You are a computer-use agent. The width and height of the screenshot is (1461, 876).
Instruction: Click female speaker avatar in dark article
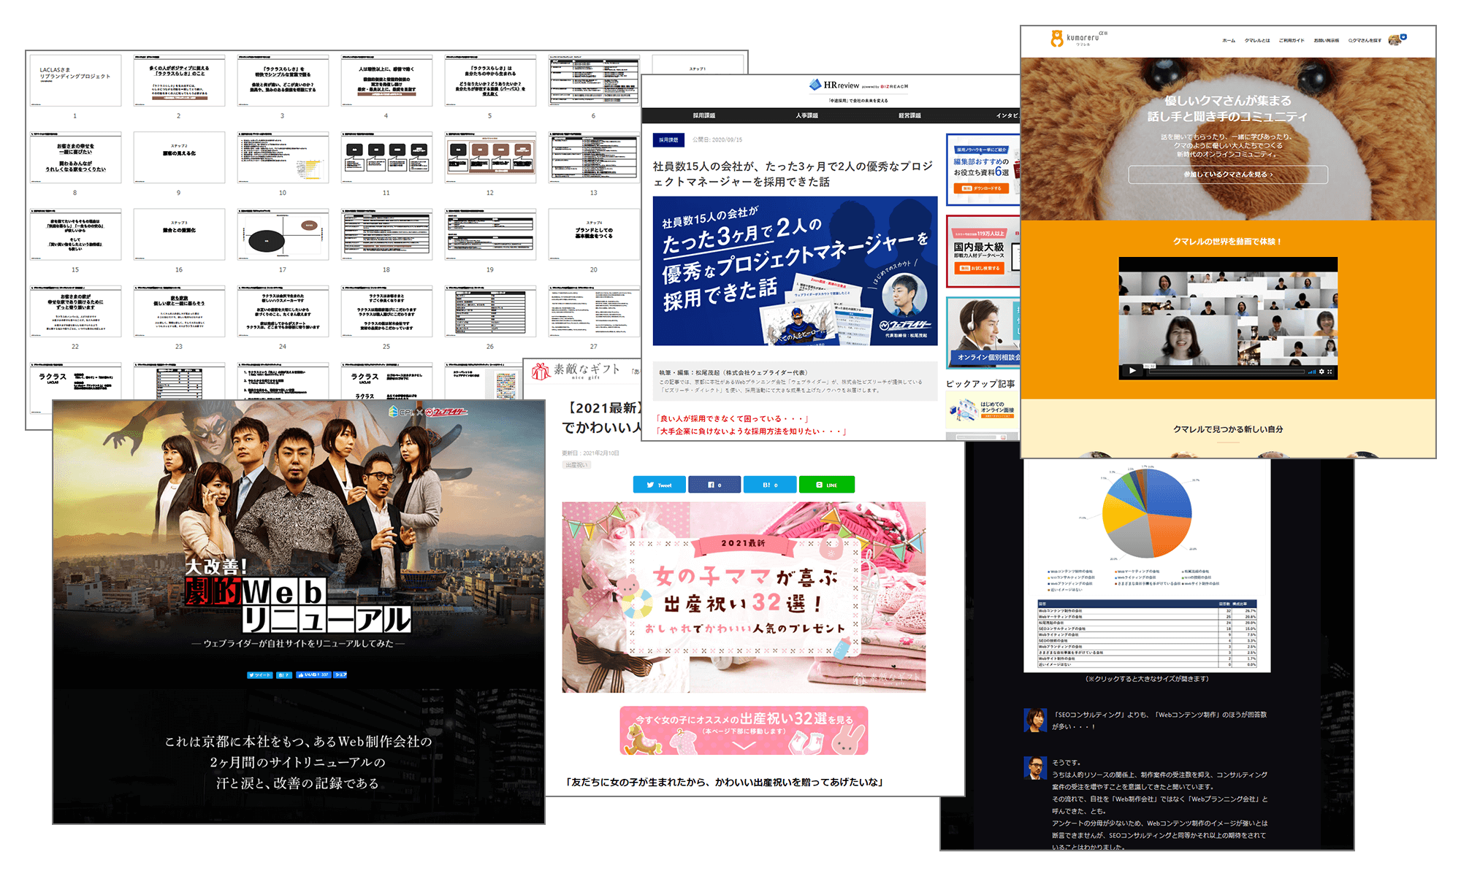point(1035,720)
